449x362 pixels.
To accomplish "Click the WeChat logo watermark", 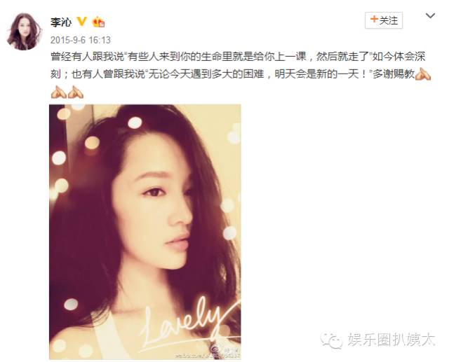I will [331, 340].
